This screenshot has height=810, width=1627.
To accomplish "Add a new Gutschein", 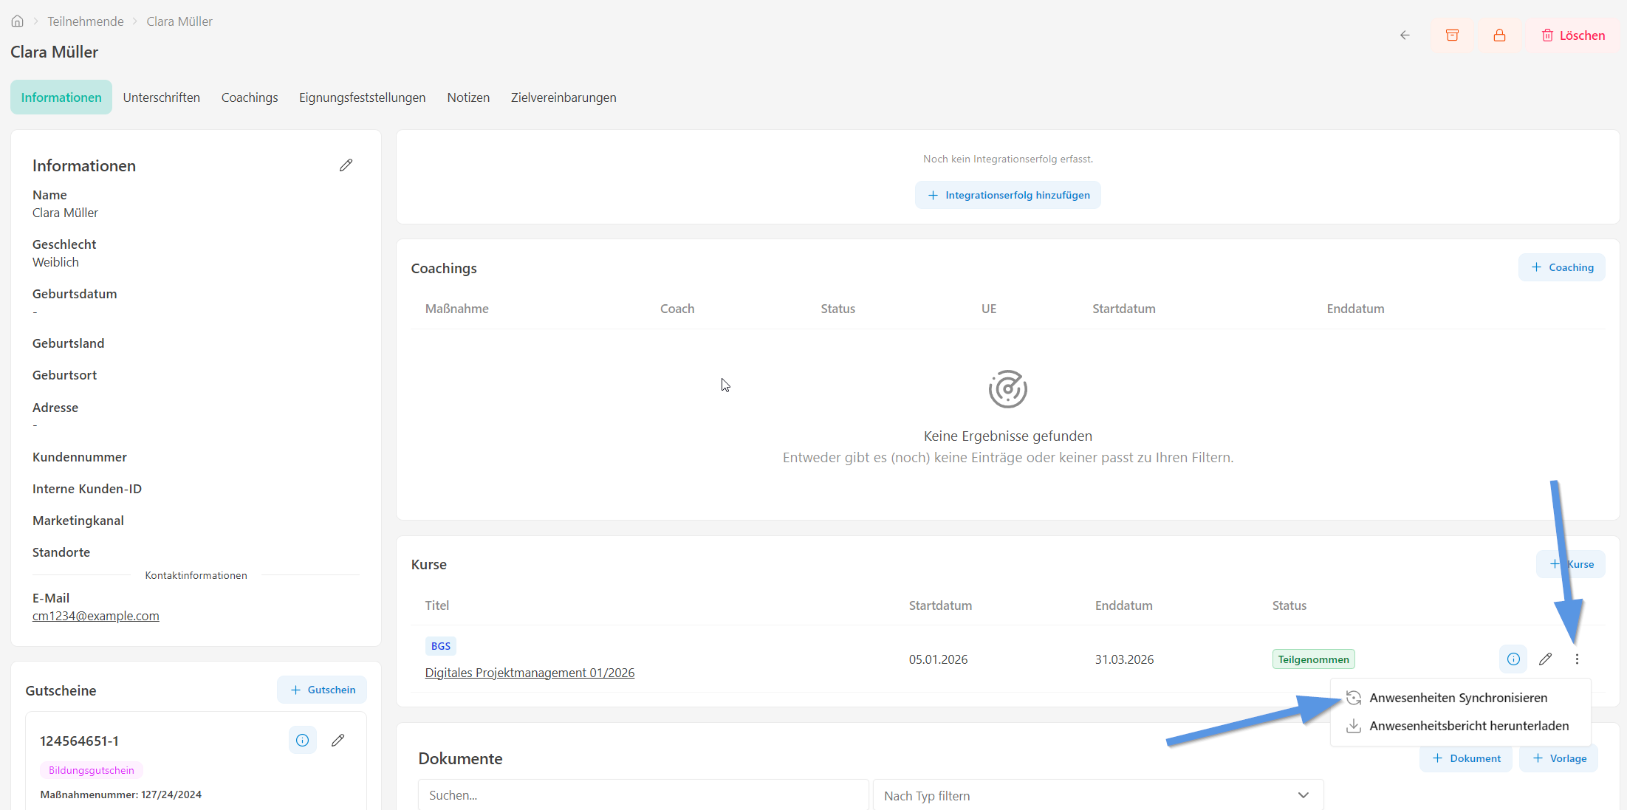I will [x=322, y=690].
